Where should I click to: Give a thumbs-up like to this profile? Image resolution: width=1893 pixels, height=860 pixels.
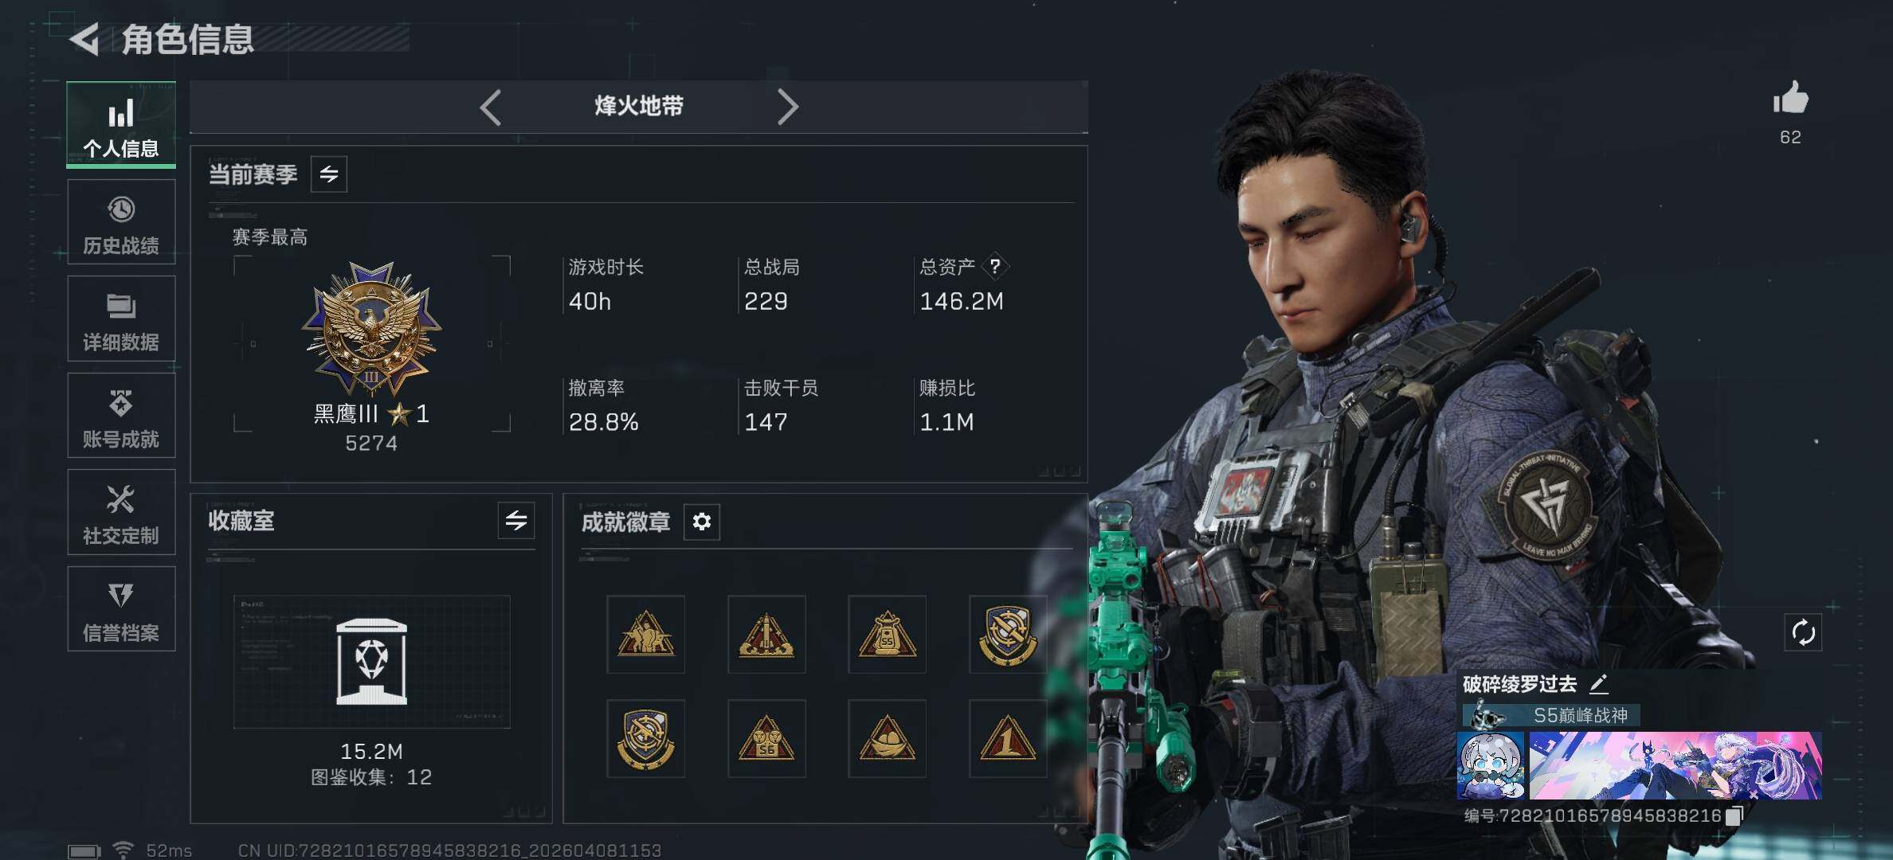tap(1790, 99)
